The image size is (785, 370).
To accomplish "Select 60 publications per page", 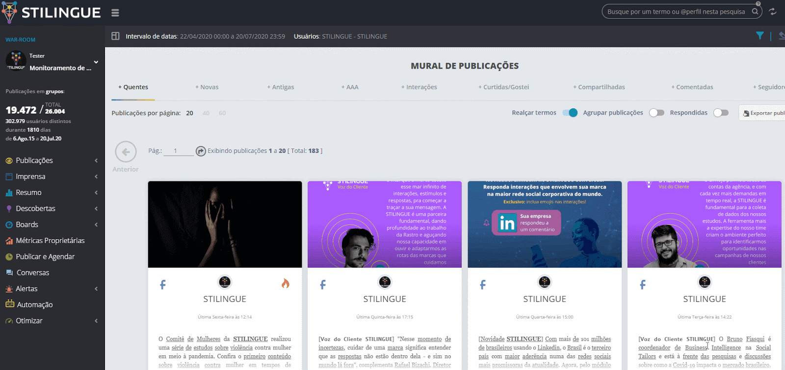I will click(222, 113).
